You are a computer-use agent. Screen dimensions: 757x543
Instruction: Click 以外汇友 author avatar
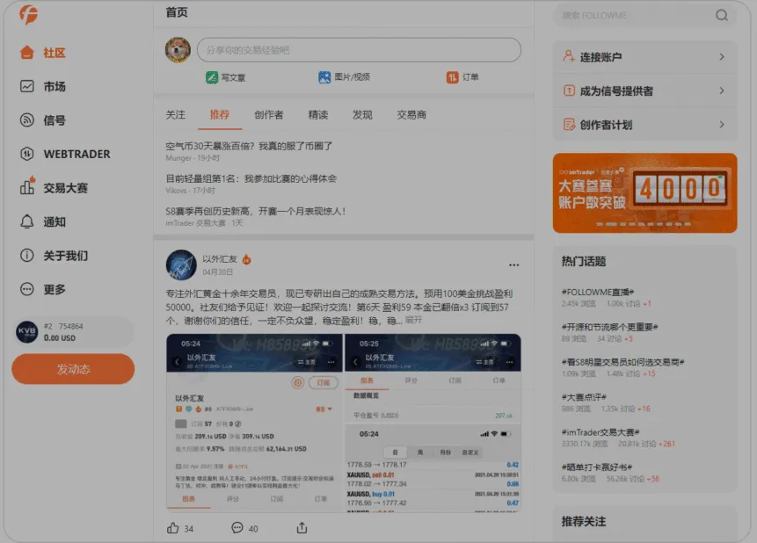[x=181, y=265]
